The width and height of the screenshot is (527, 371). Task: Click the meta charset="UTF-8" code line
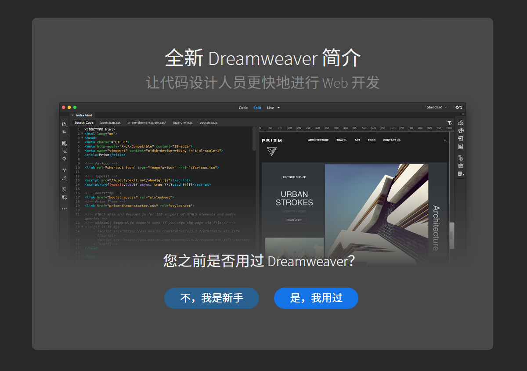(107, 142)
